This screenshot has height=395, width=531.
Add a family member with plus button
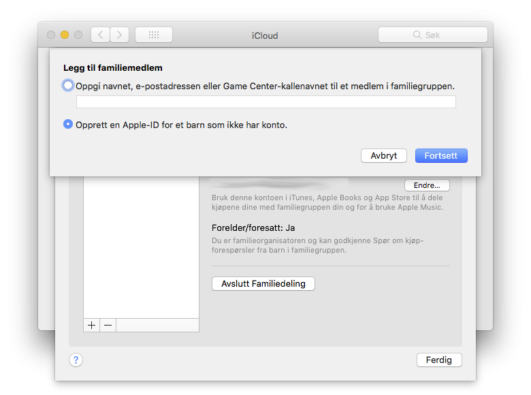click(x=91, y=326)
